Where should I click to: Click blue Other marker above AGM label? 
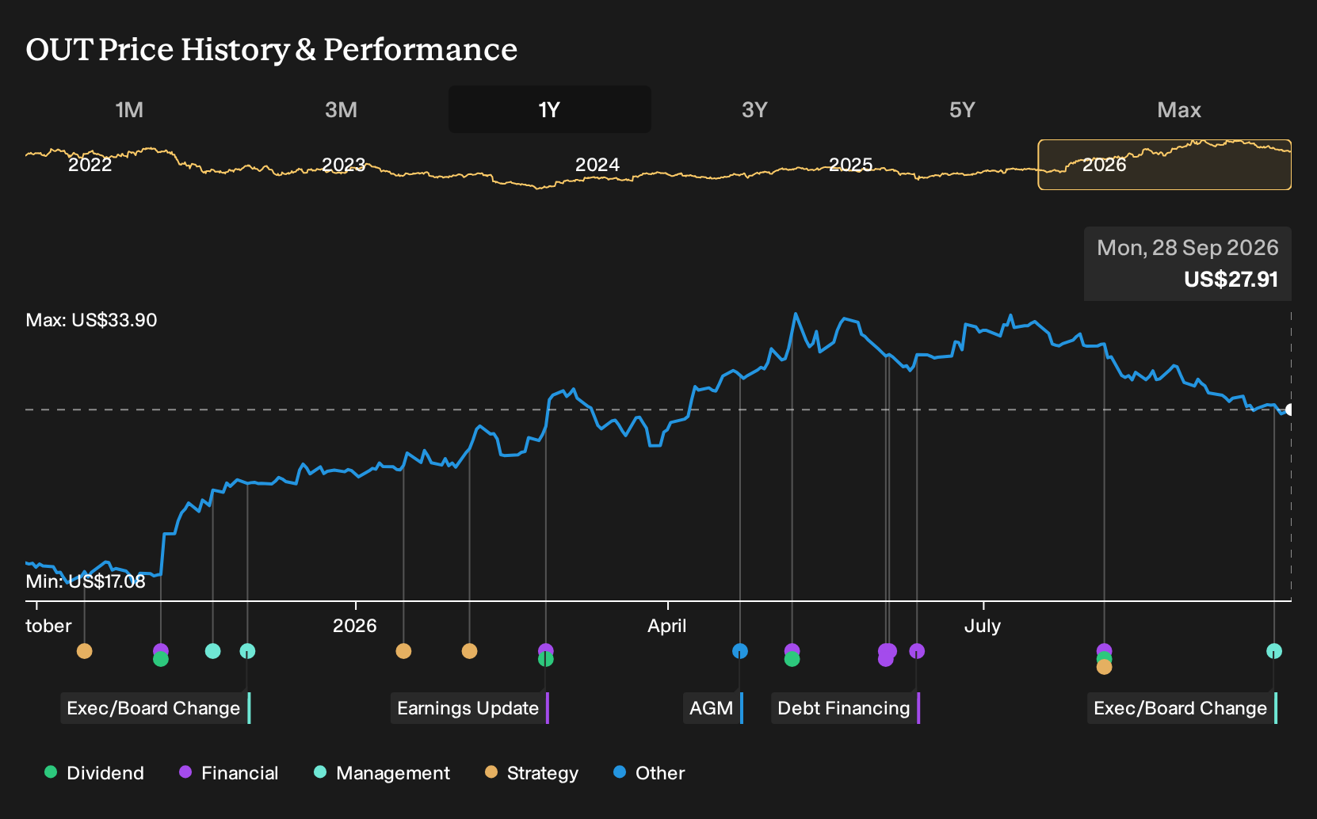coord(740,651)
